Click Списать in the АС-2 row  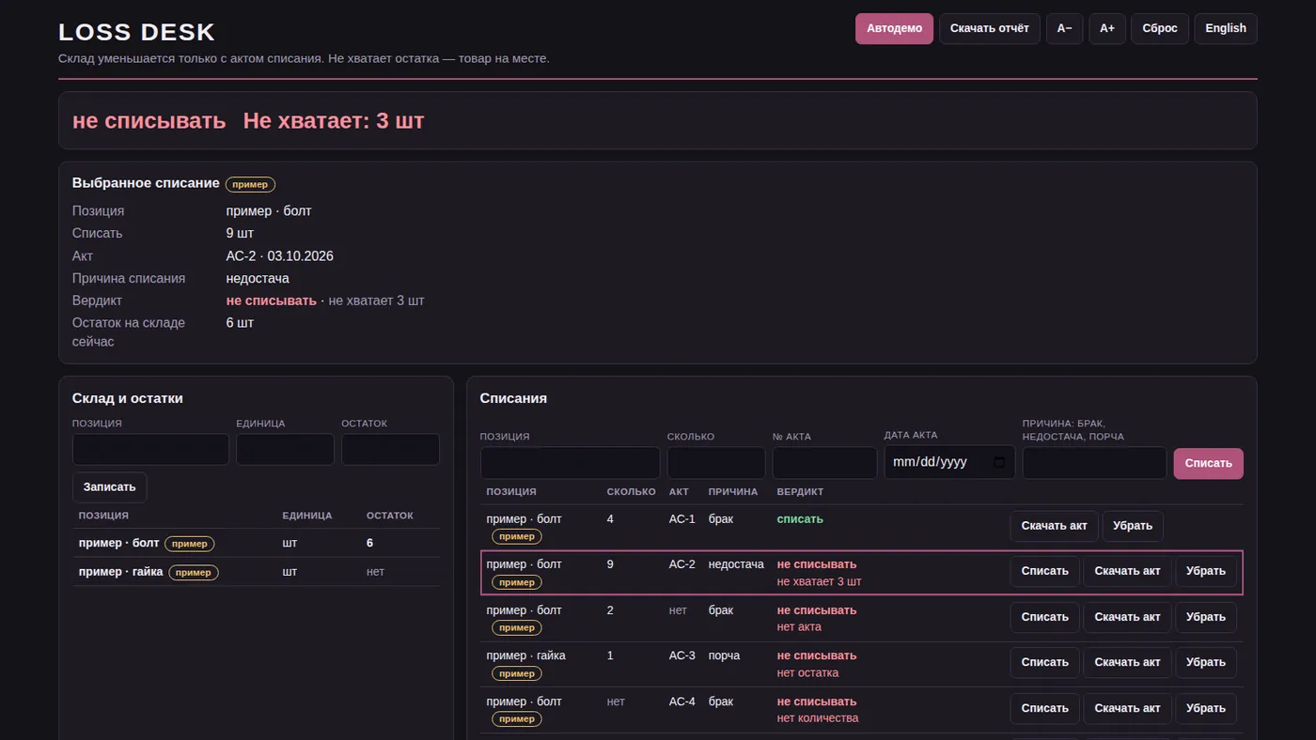pos(1044,571)
